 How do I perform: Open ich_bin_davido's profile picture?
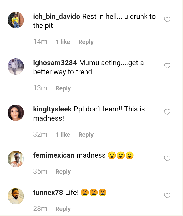click(x=16, y=20)
